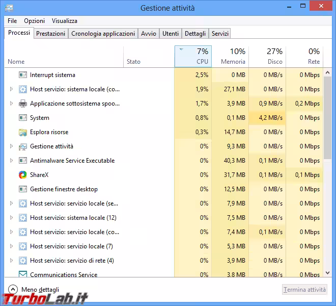Expand Host servizio: servizio locale (7)
The image size is (336, 306).
click(x=11, y=246)
